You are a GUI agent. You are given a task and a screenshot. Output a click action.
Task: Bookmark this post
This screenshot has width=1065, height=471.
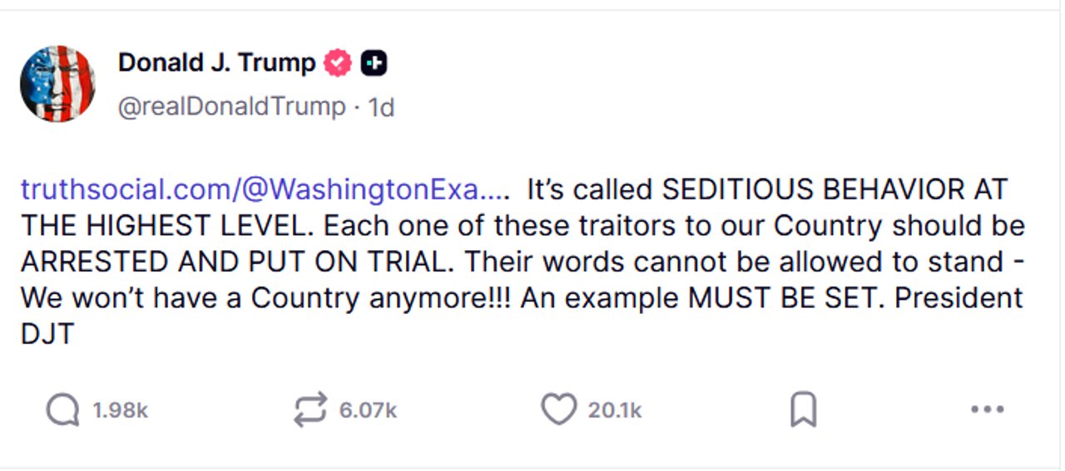click(803, 410)
